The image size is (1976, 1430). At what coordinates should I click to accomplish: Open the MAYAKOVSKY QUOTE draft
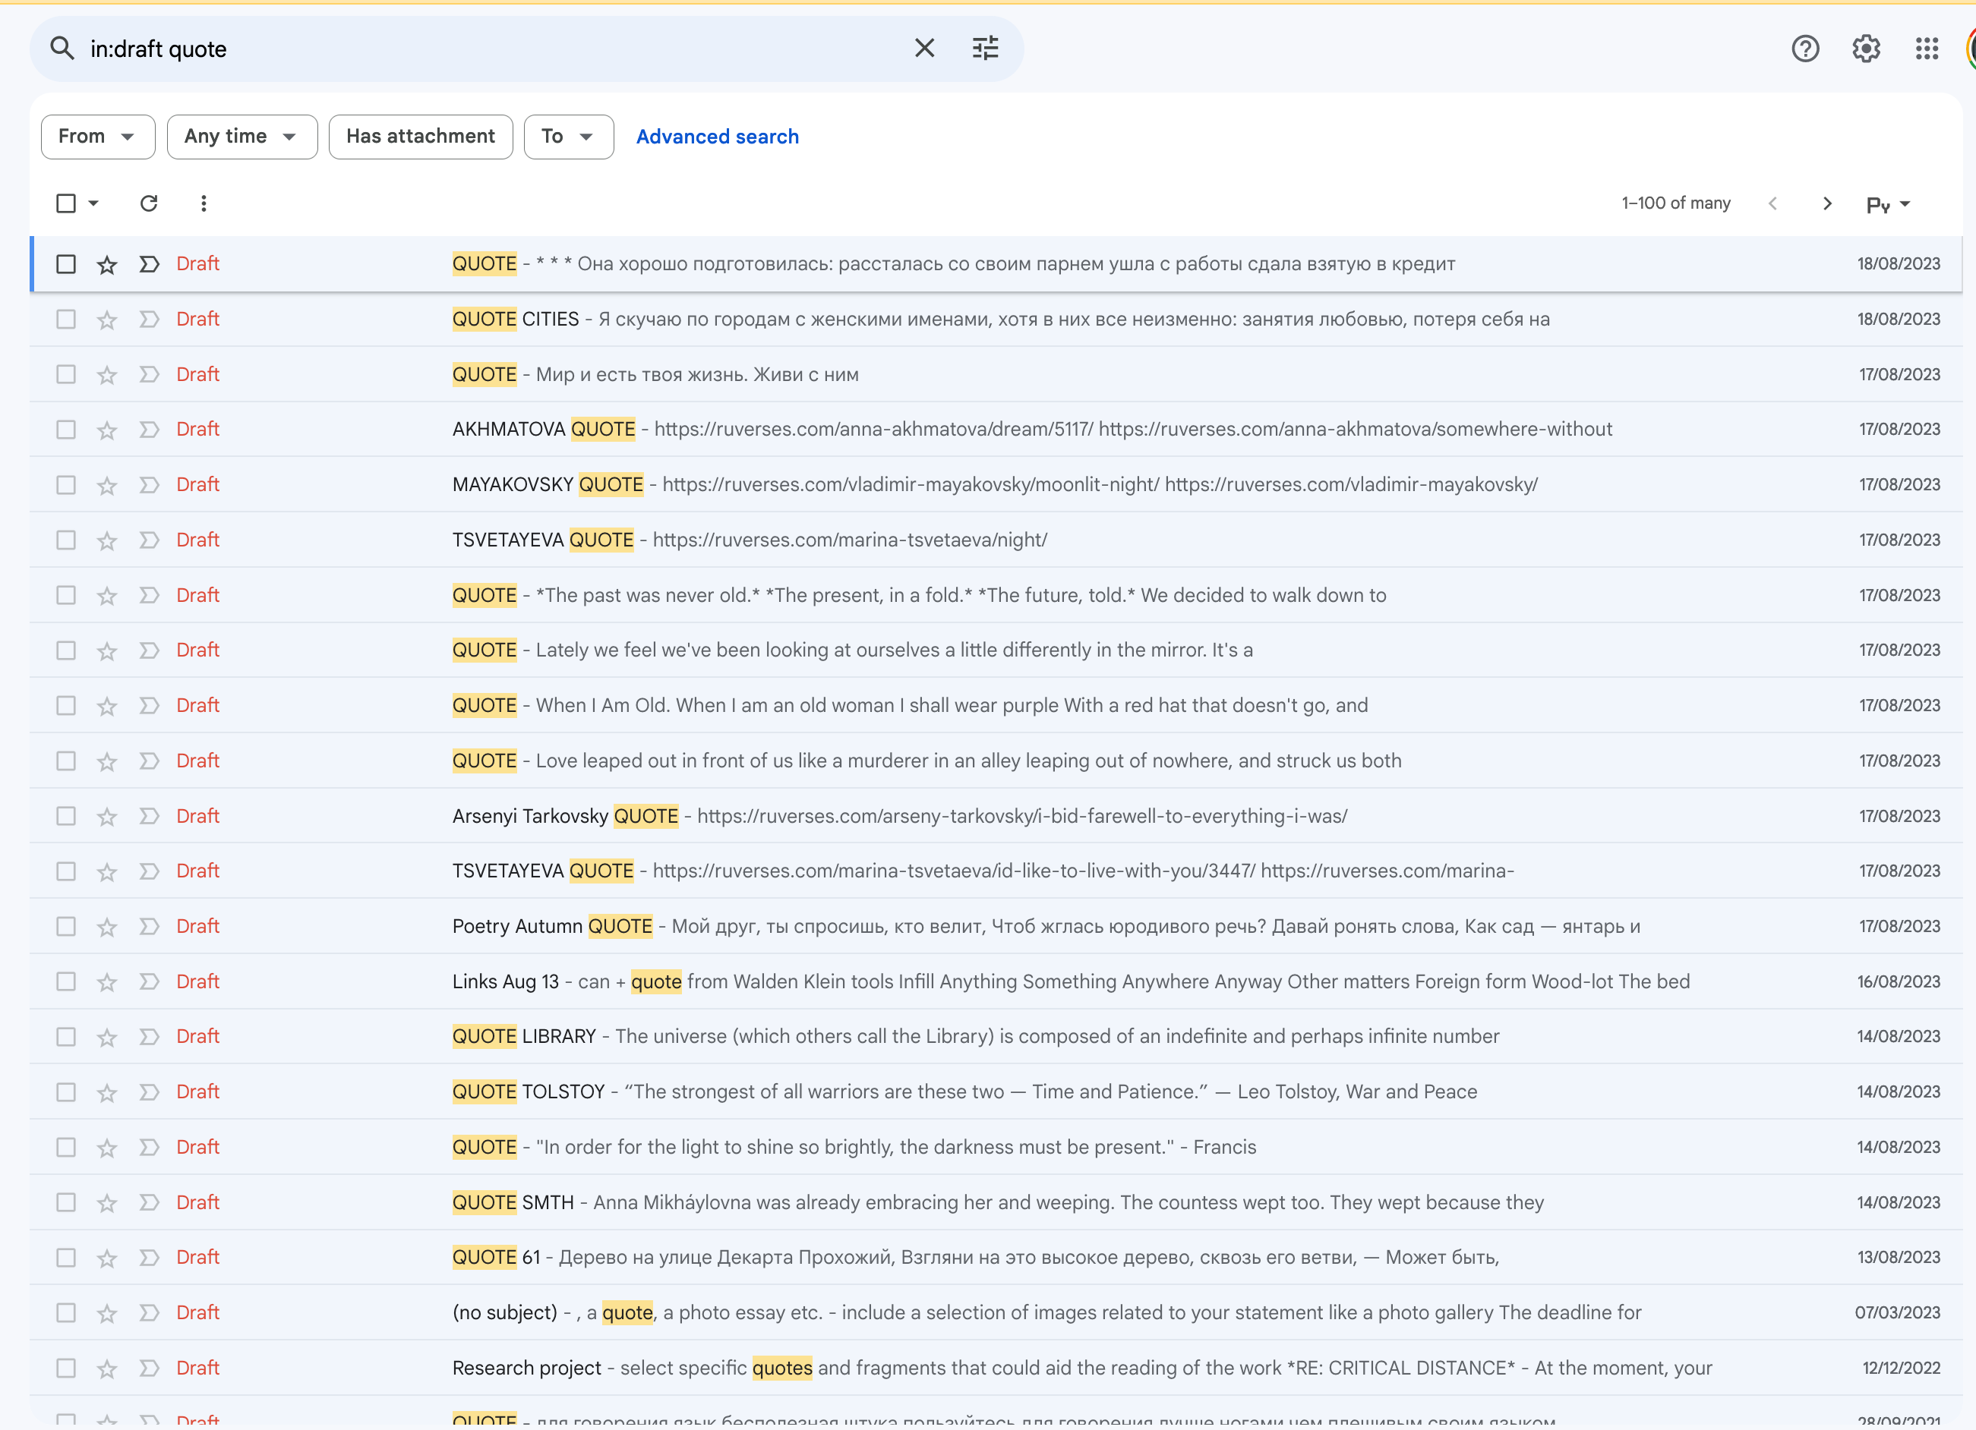coord(996,484)
